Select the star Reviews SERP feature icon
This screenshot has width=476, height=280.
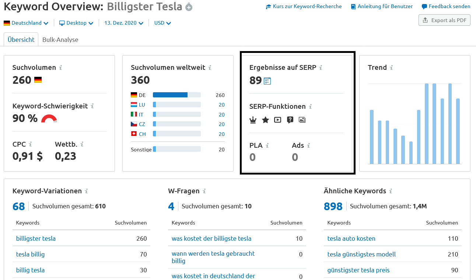coord(265,120)
